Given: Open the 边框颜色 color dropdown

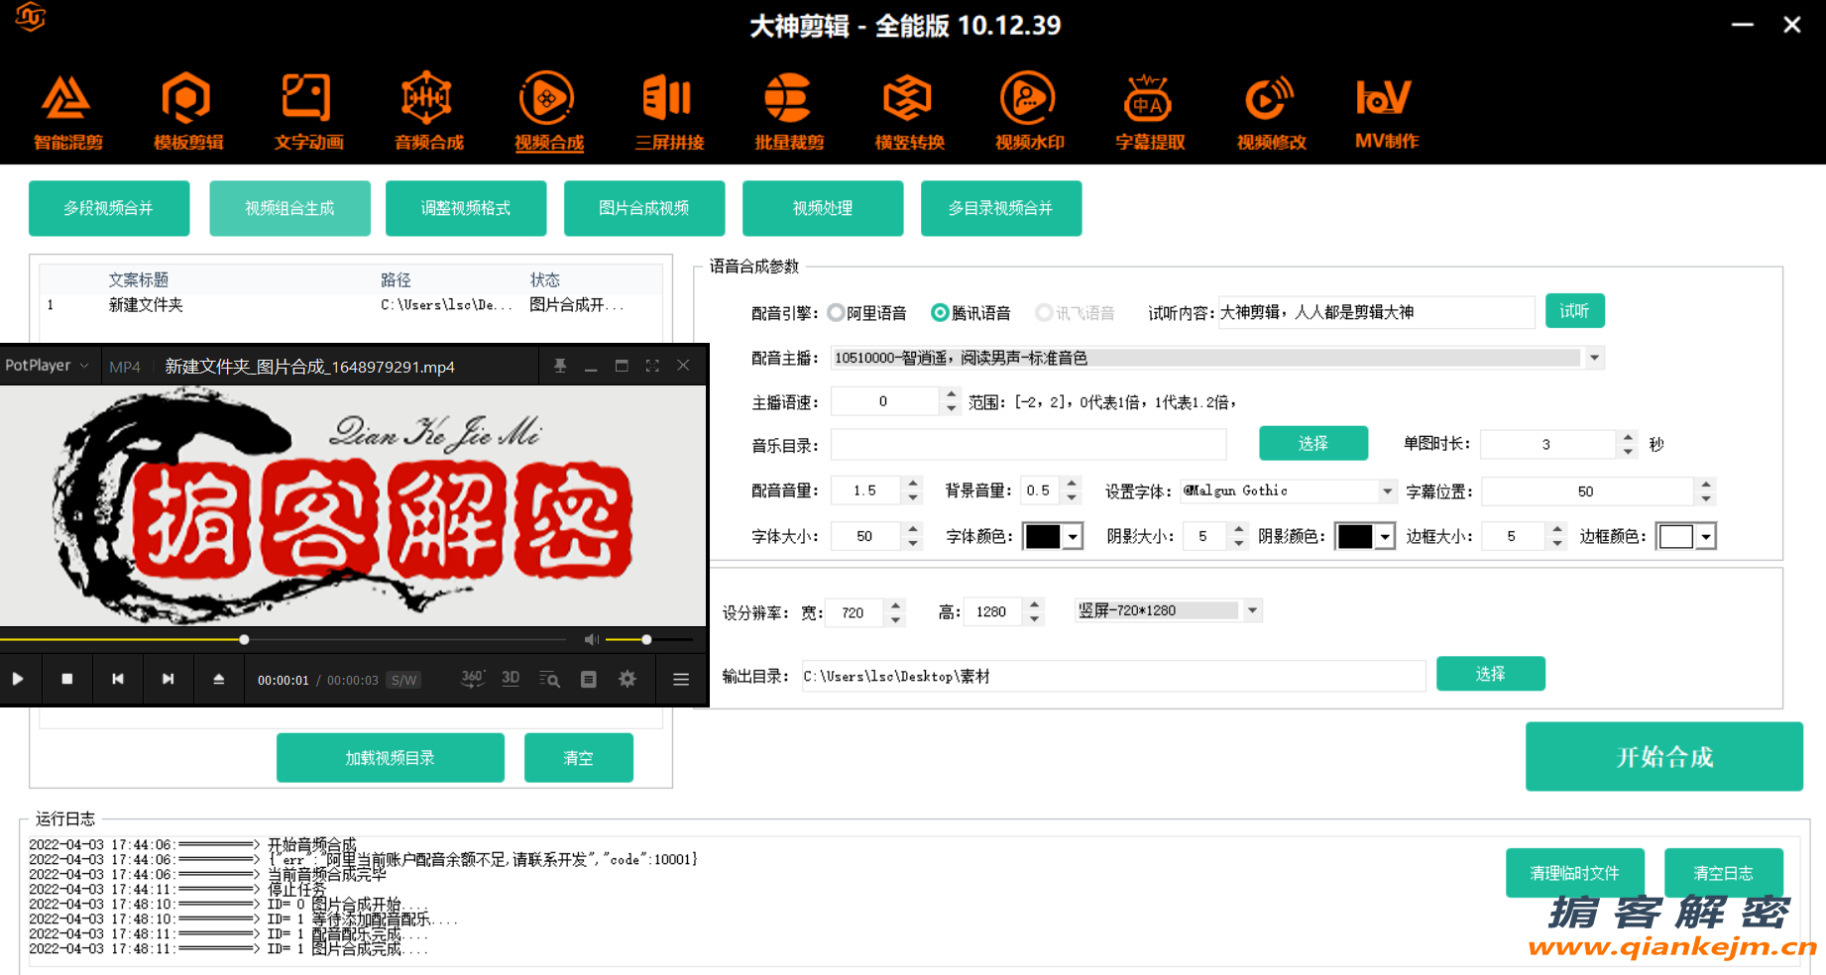Looking at the screenshot, I should click(x=1706, y=536).
